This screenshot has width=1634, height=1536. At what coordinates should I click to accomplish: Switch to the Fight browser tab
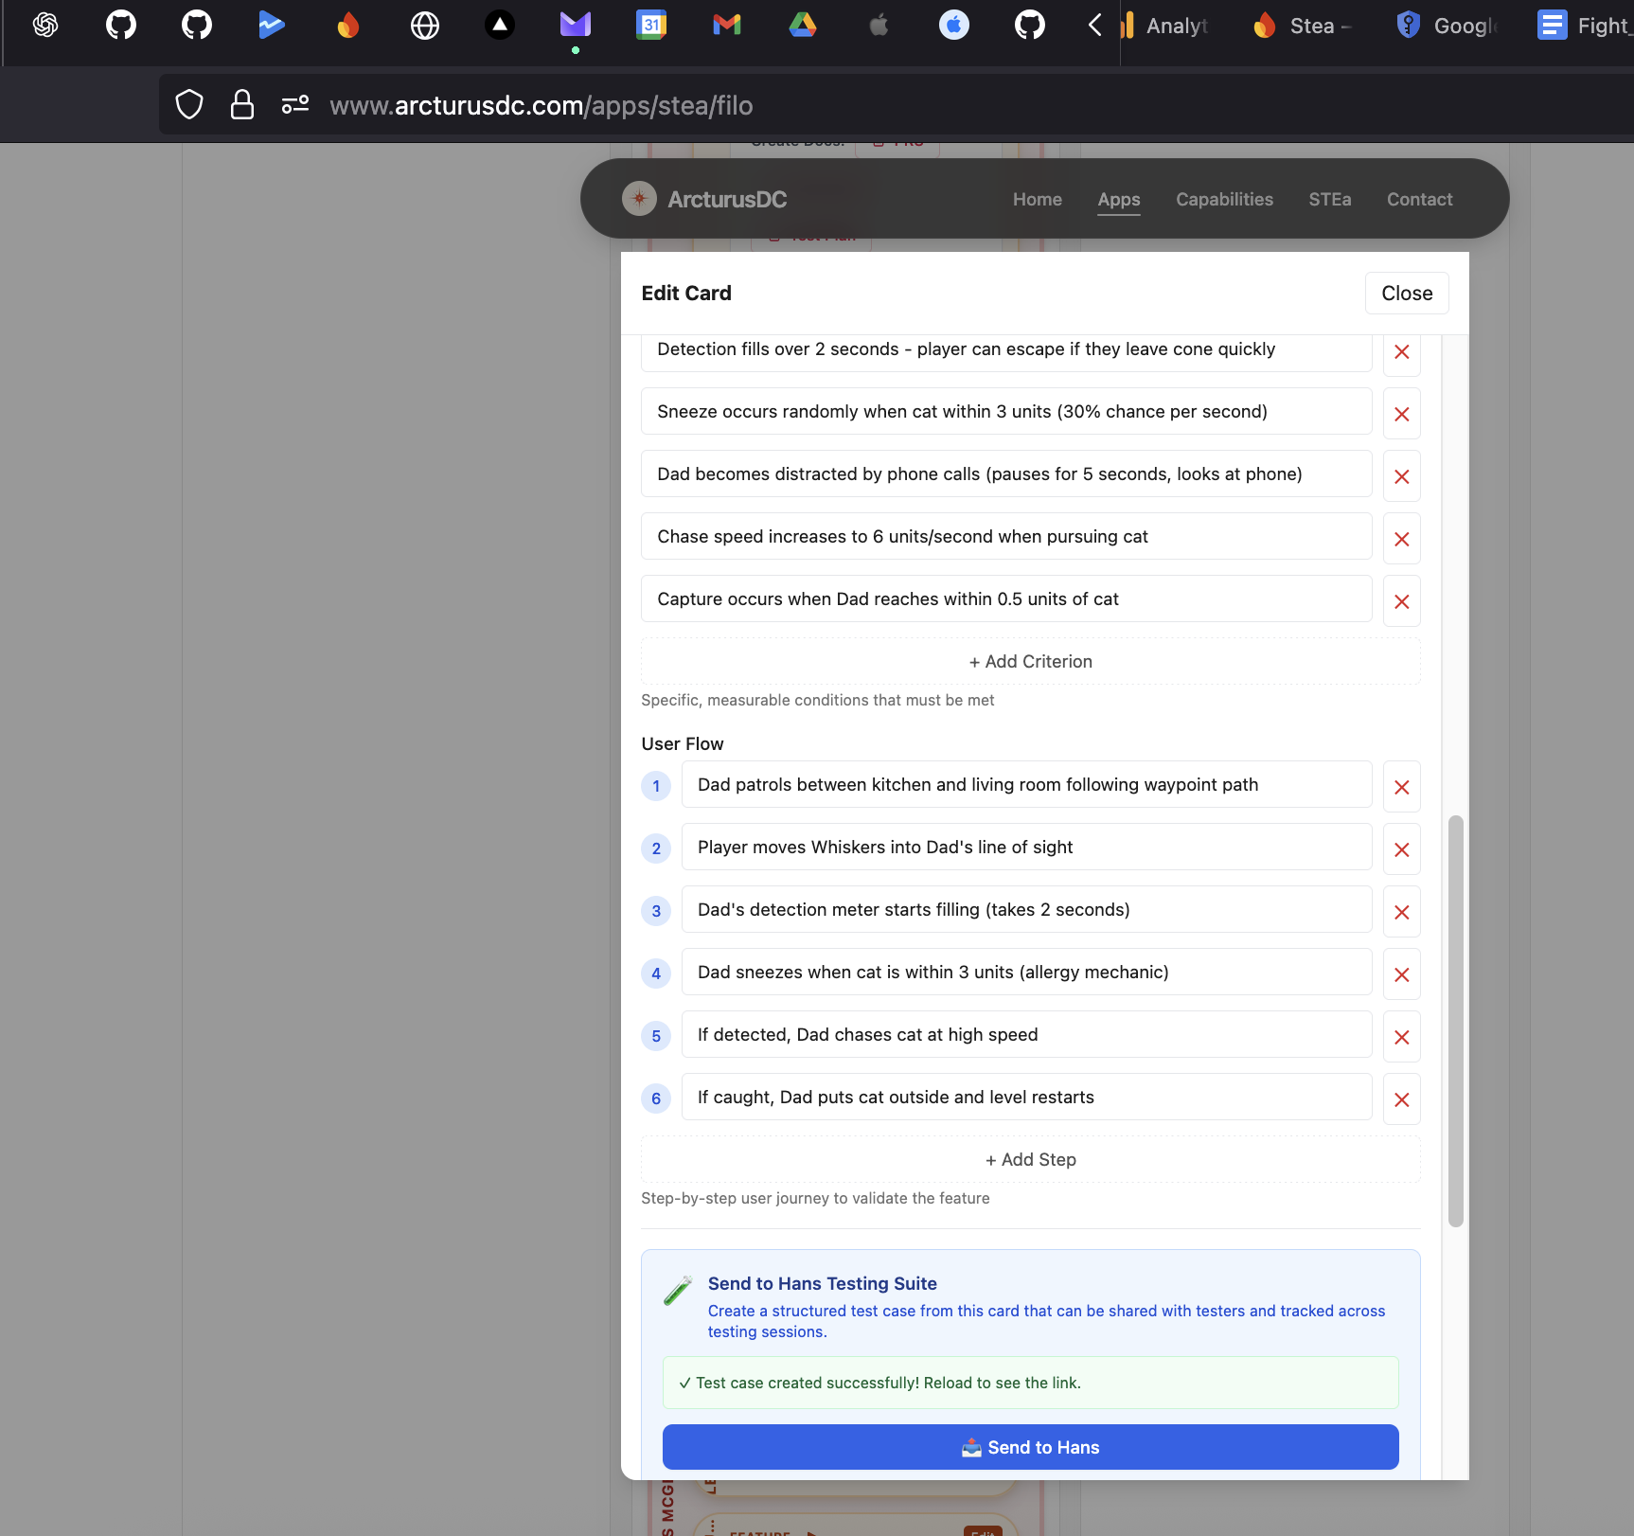(x=1583, y=26)
